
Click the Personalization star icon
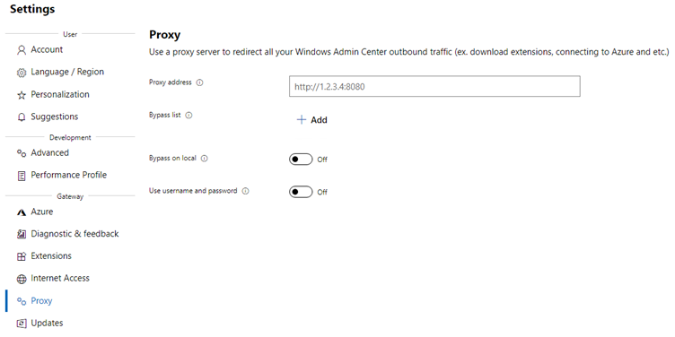click(22, 95)
